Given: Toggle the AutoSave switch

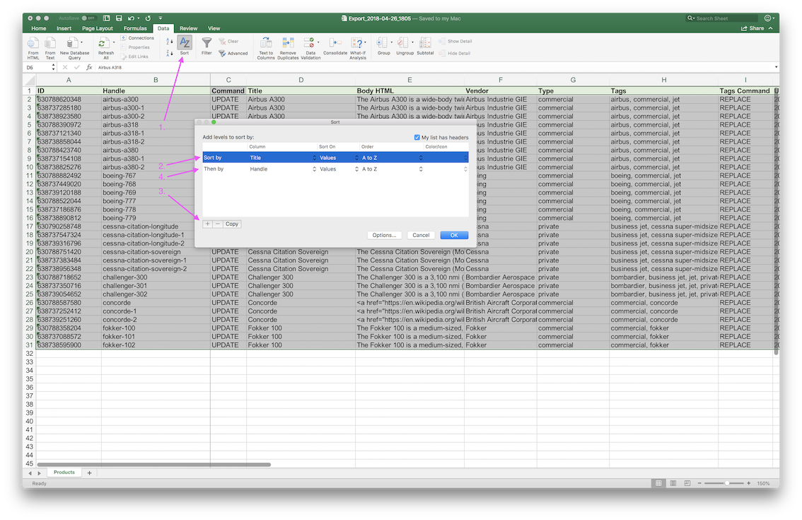Looking at the screenshot, I should point(88,18).
